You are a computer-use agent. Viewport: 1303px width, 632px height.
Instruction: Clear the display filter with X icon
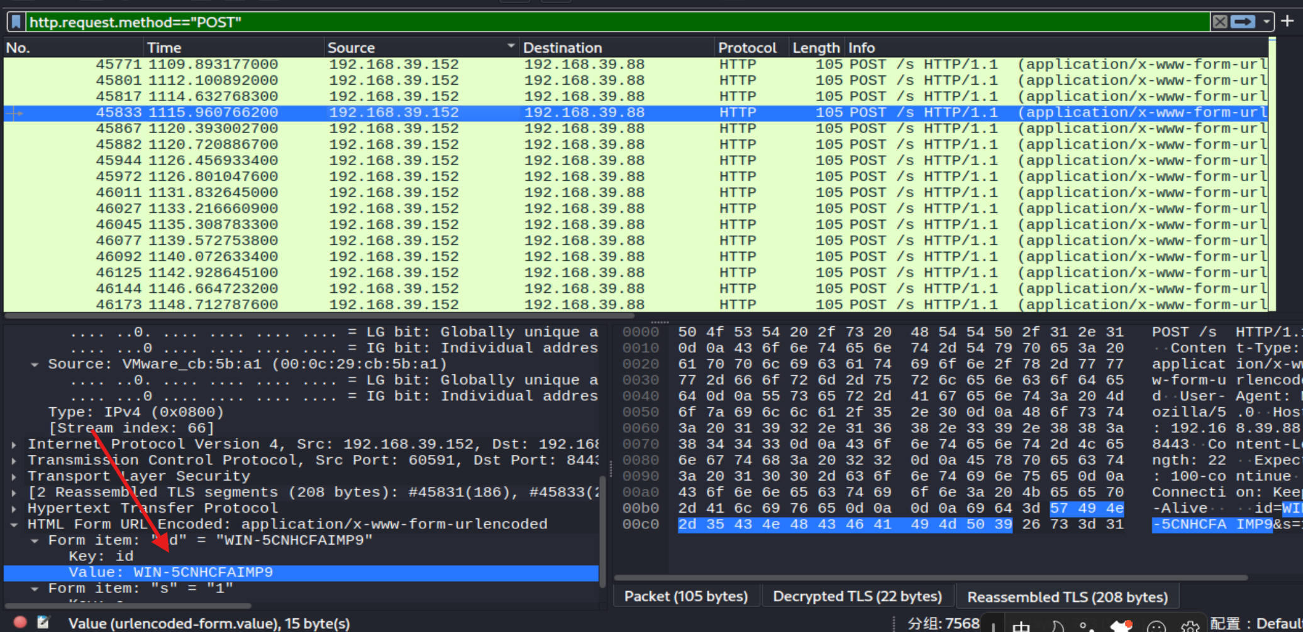click(1220, 22)
